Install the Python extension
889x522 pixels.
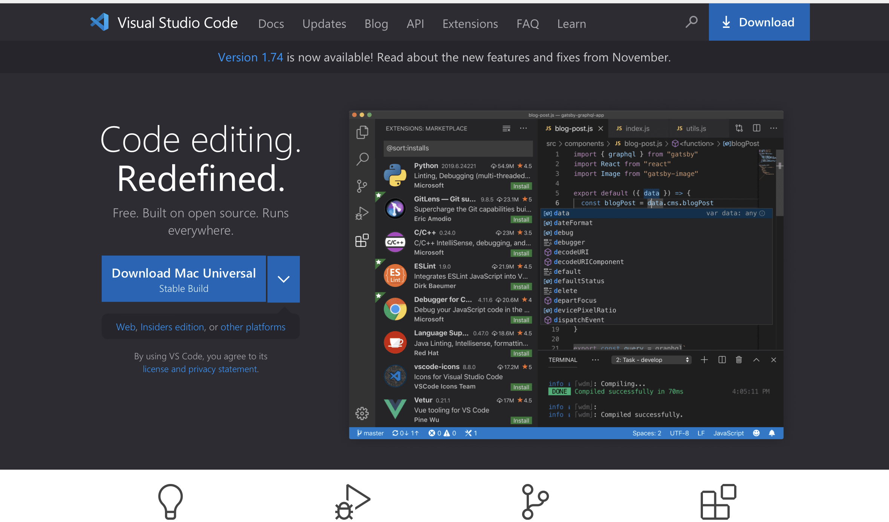point(521,186)
